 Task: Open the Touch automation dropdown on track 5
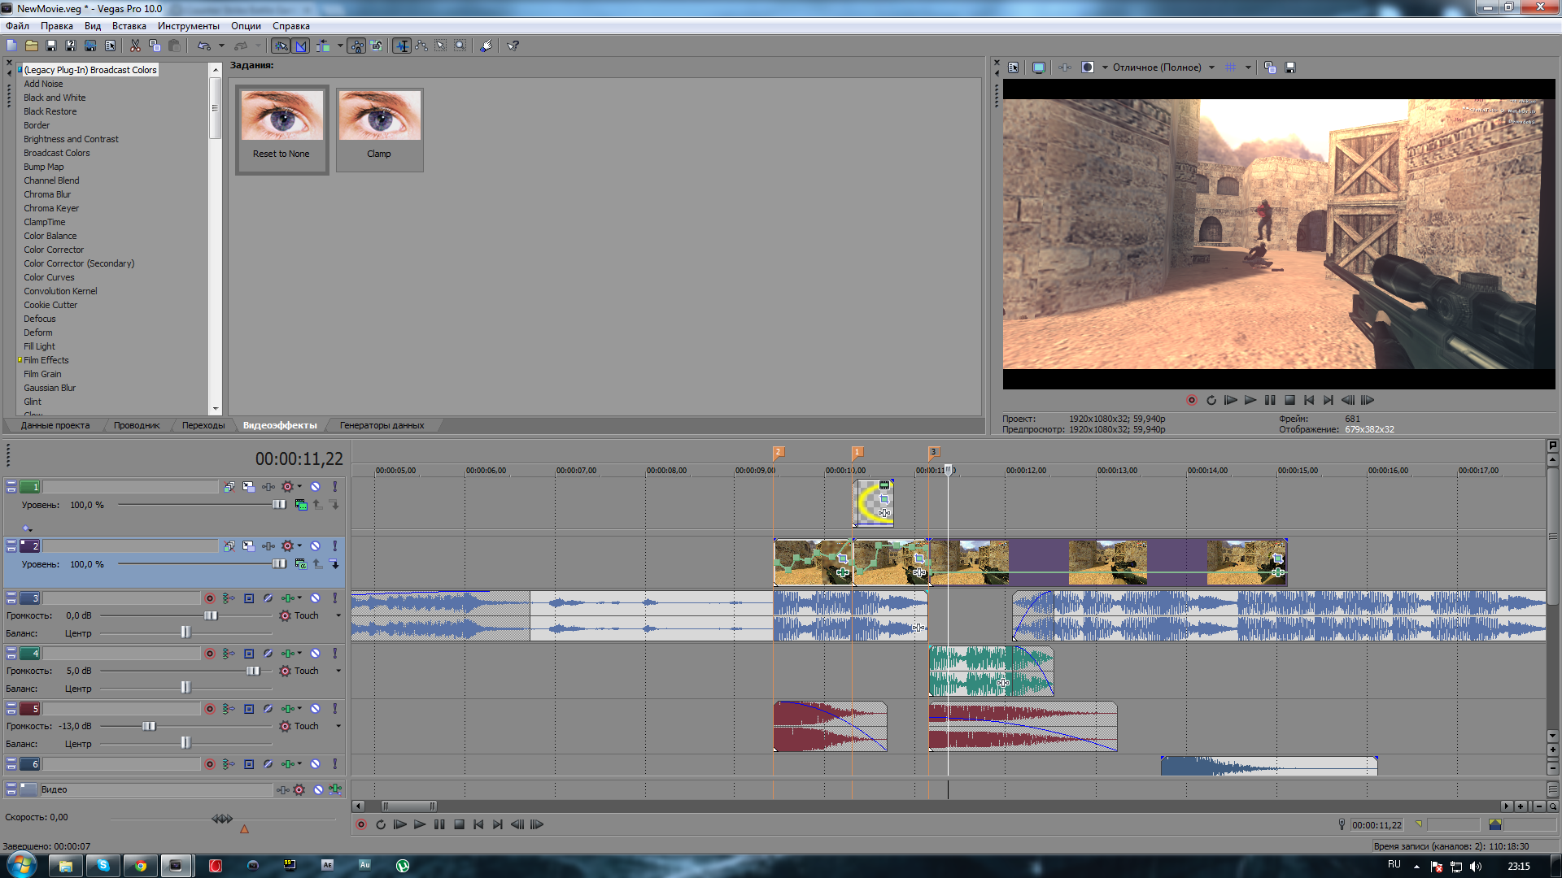click(x=338, y=726)
